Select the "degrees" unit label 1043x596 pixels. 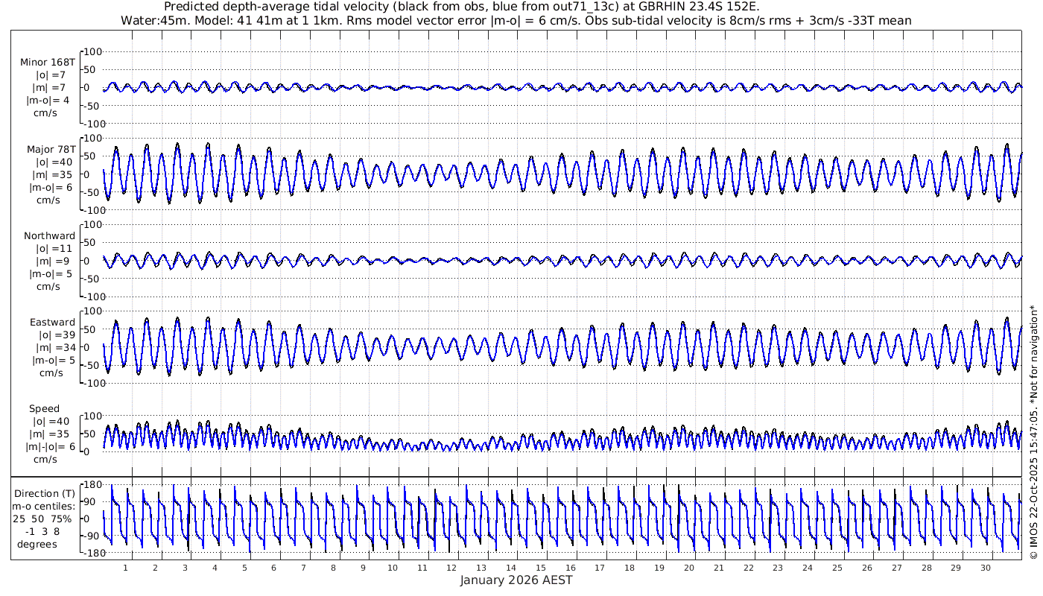(x=37, y=544)
